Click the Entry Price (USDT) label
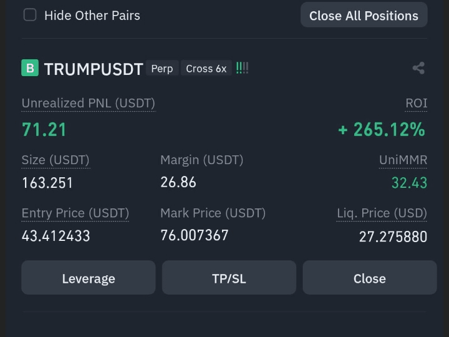The height and width of the screenshot is (337, 449). (75, 213)
